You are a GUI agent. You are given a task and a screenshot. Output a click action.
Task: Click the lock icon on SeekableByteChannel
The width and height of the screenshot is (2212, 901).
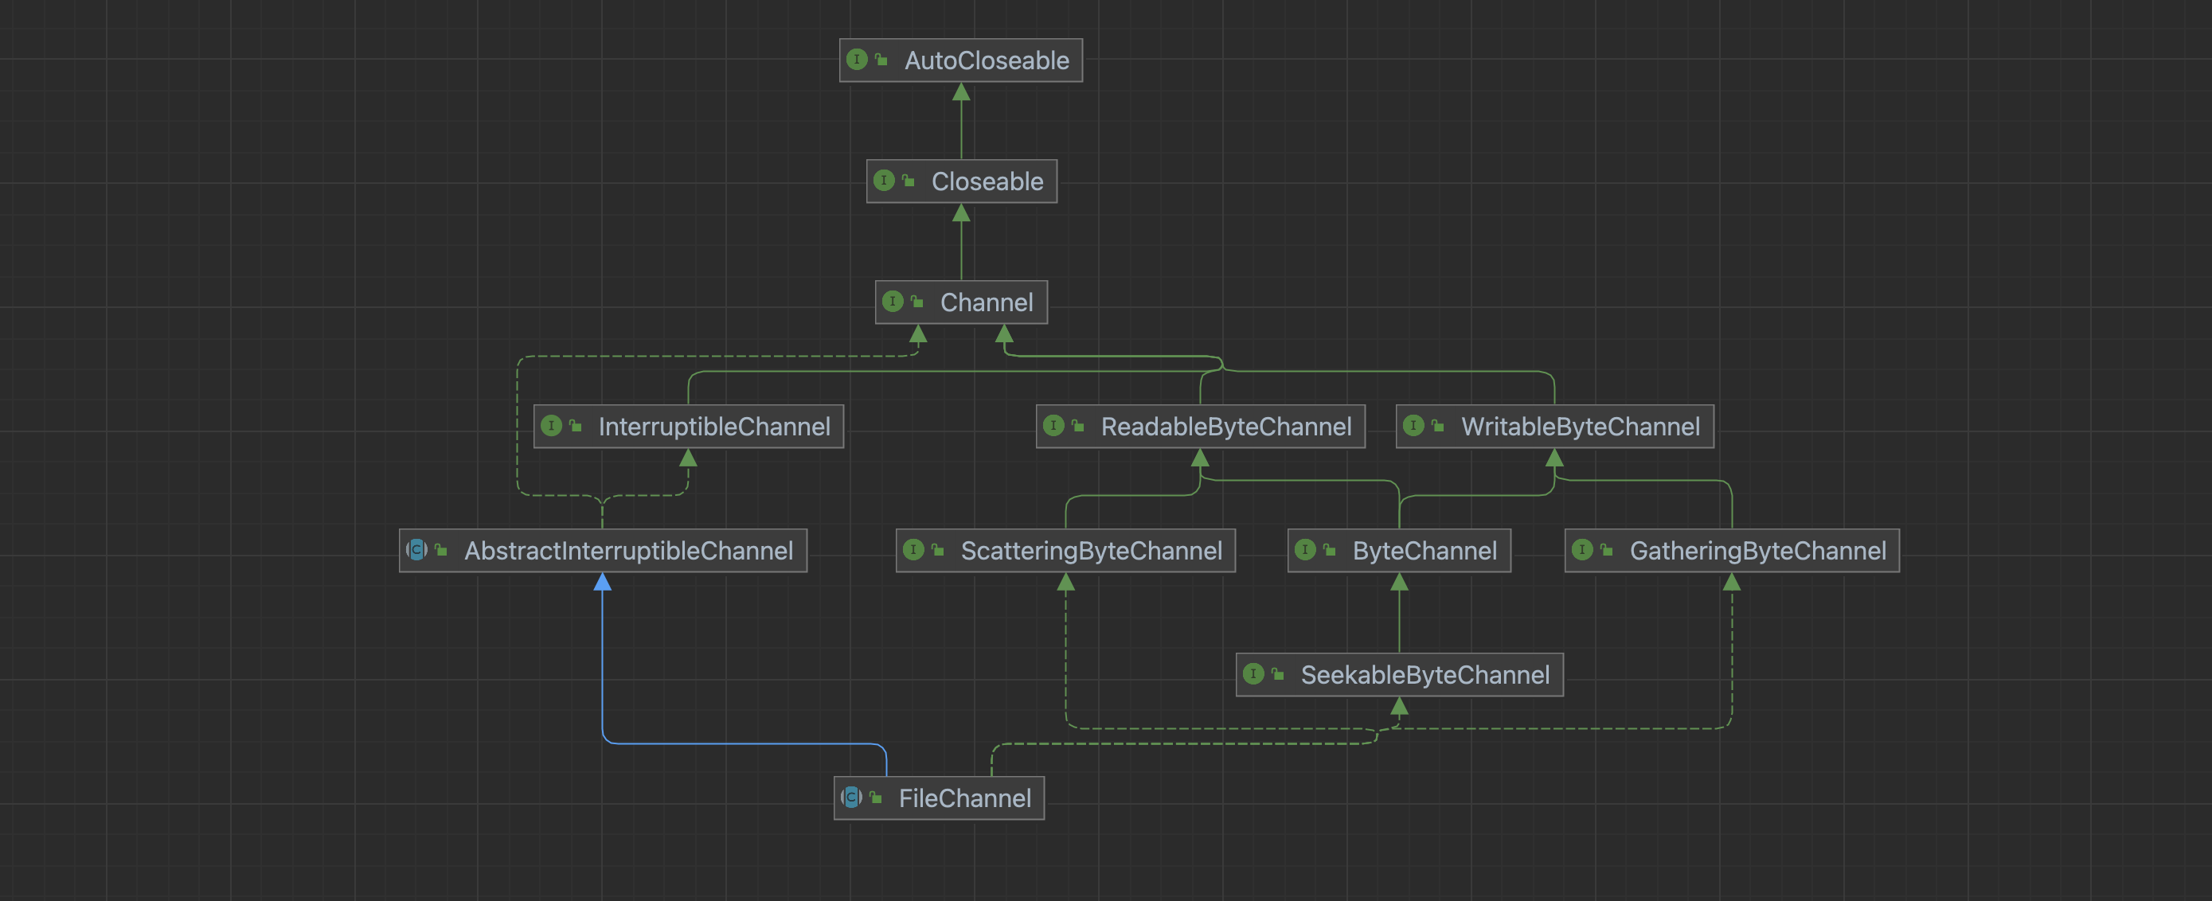(1278, 674)
